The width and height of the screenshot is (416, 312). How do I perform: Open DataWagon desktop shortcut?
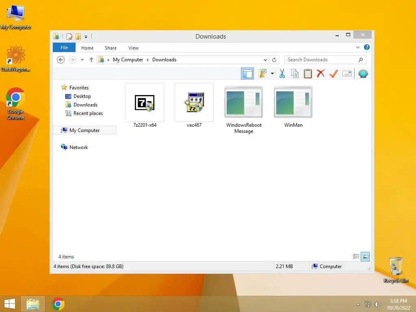[x=16, y=58]
